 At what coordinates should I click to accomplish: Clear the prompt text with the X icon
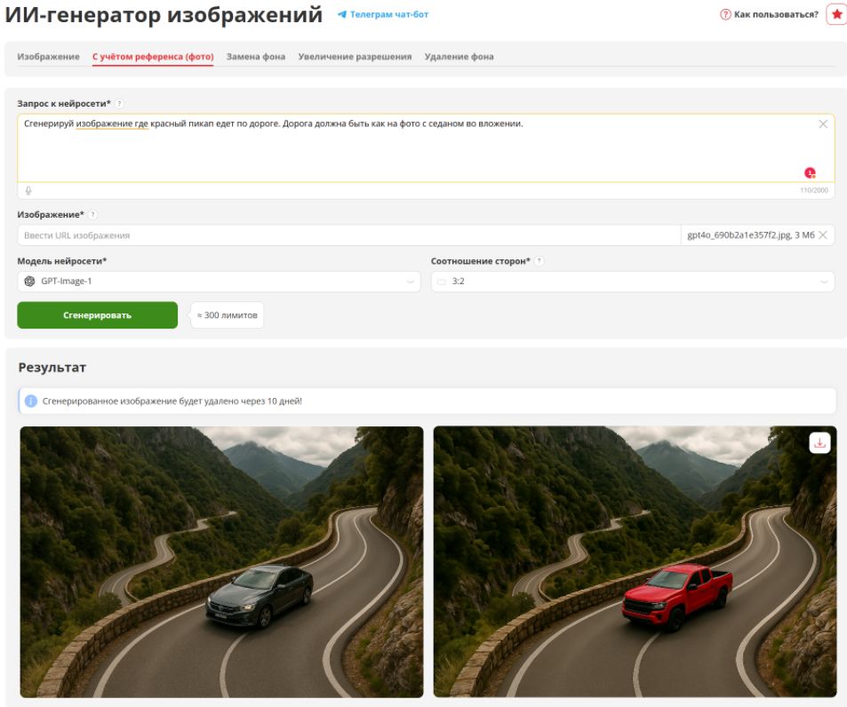823,124
